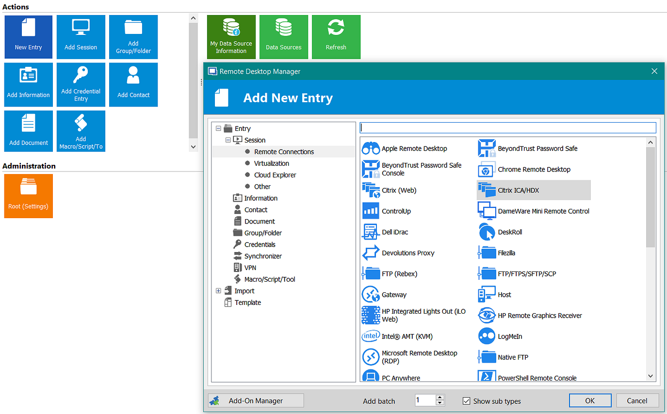Pick the Intel AMT (KVM) entry
Screen dimensions: 667x414
tap(398, 336)
